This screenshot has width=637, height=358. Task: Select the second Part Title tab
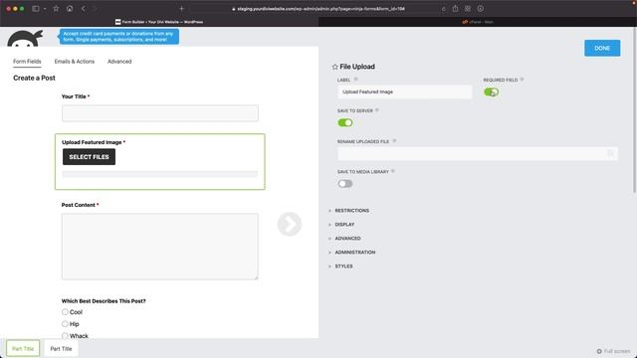click(x=61, y=348)
